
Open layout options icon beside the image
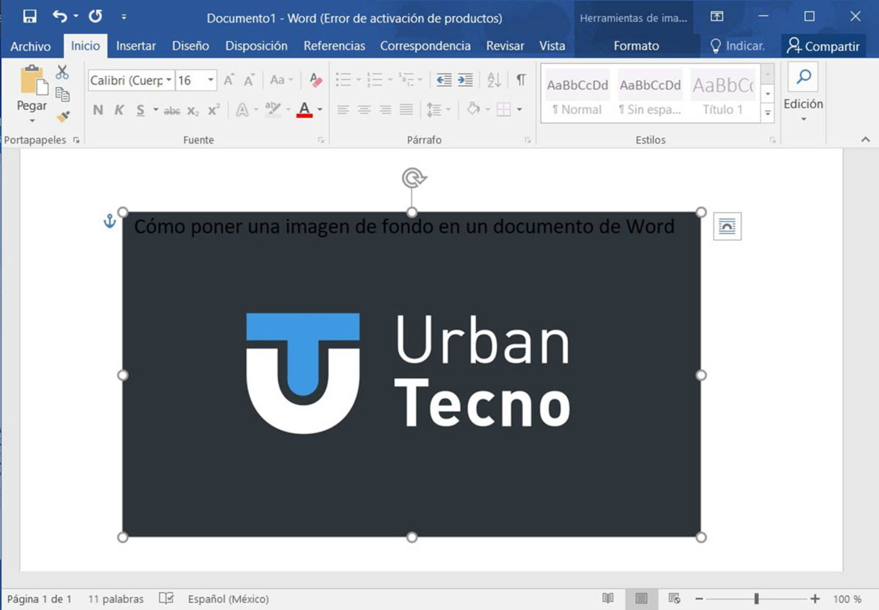click(727, 226)
